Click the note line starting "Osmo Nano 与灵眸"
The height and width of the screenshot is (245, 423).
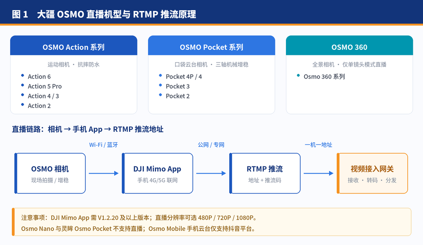pyautogui.click(x=138, y=229)
